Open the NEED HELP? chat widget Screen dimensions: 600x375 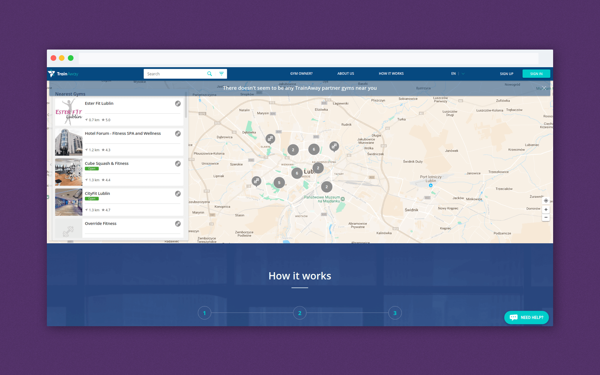click(x=526, y=317)
